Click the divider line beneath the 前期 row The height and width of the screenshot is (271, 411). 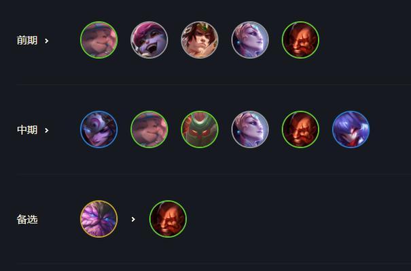[213, 85]
